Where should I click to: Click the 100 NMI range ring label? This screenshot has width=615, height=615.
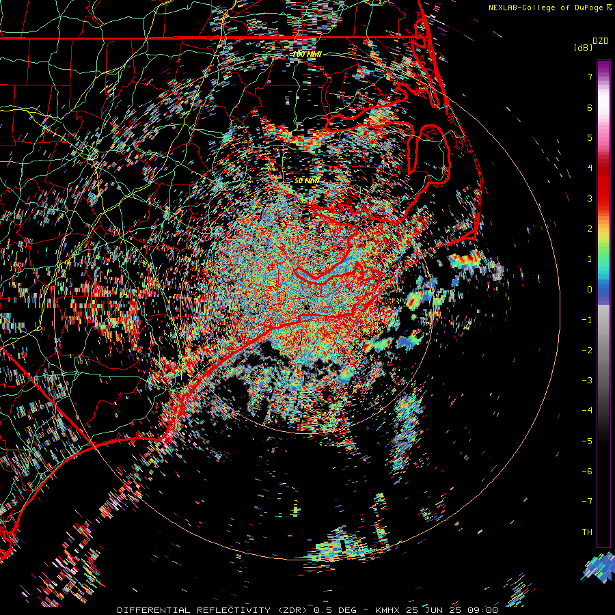tap(307, 54)
